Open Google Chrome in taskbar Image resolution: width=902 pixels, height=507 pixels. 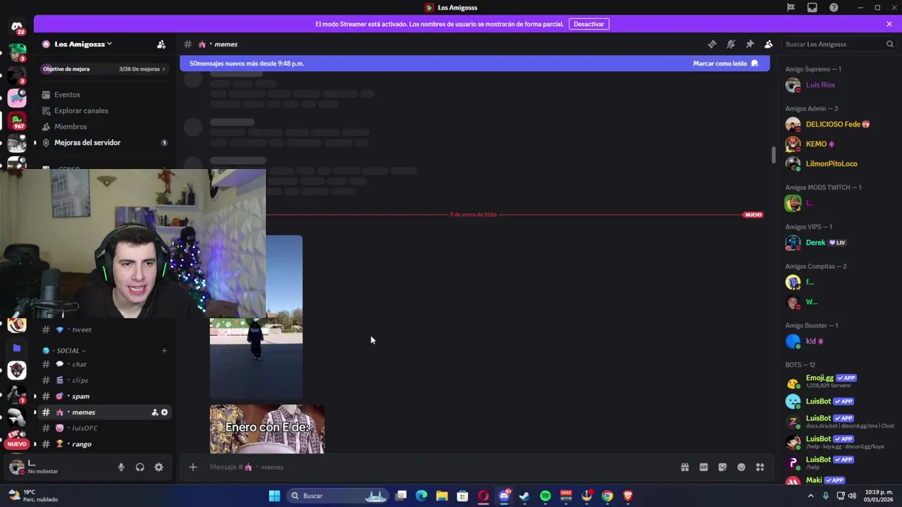pos(607,496)
